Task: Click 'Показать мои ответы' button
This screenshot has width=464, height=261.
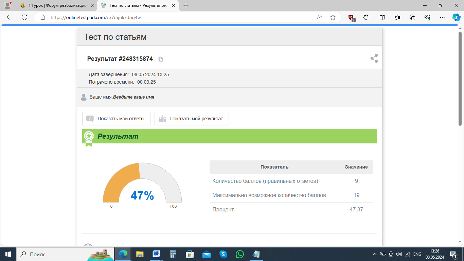Action: click(x=116, y=119)
